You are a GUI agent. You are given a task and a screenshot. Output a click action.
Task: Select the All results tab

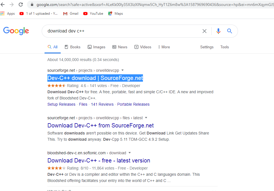coord(52,47)
